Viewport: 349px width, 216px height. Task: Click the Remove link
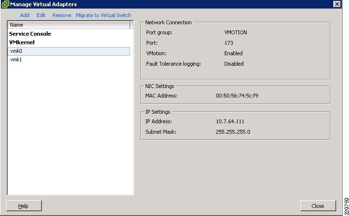pos(61,15)
